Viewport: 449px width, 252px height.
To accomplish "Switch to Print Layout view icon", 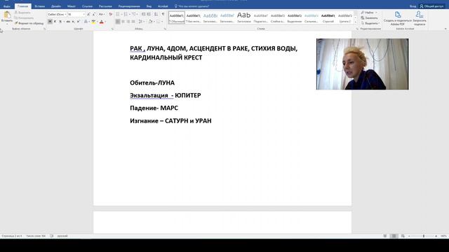I will [x=394, y=236].
